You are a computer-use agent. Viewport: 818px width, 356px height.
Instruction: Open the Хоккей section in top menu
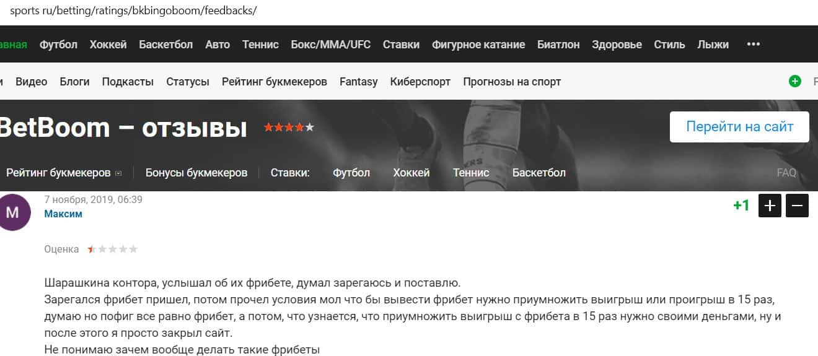tap(108, 45)
